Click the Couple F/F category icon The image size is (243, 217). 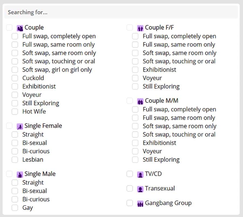pyautogui.click(x=140, y=28)
